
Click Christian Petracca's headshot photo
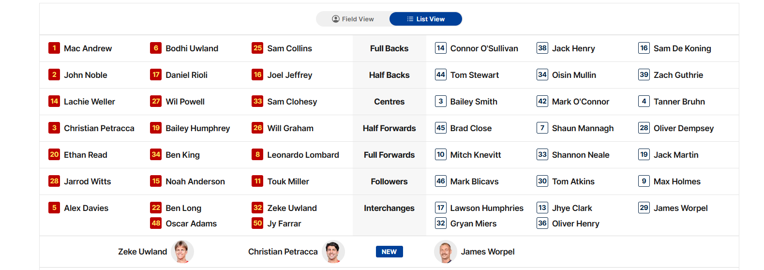click(x=333, y=252)
